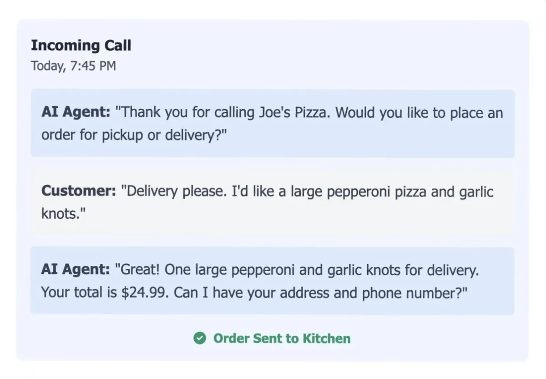Select the AI Agent greeting message bubble
The image size is (546, 379).
click(273, 123)
